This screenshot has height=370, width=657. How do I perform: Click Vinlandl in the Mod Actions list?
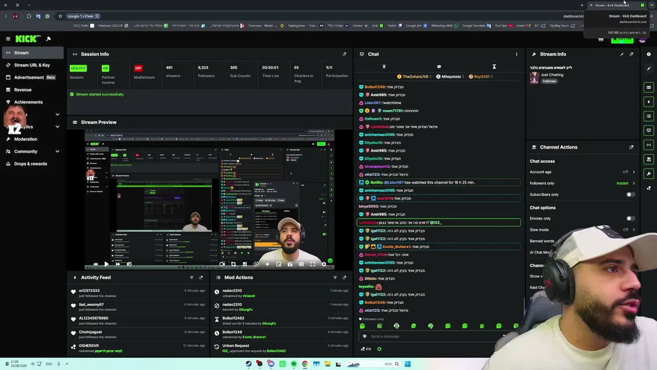[248, 296]
